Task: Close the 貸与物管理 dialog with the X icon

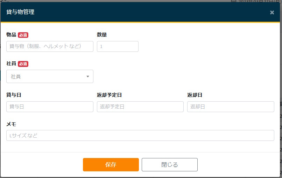Action: point(272,13)
